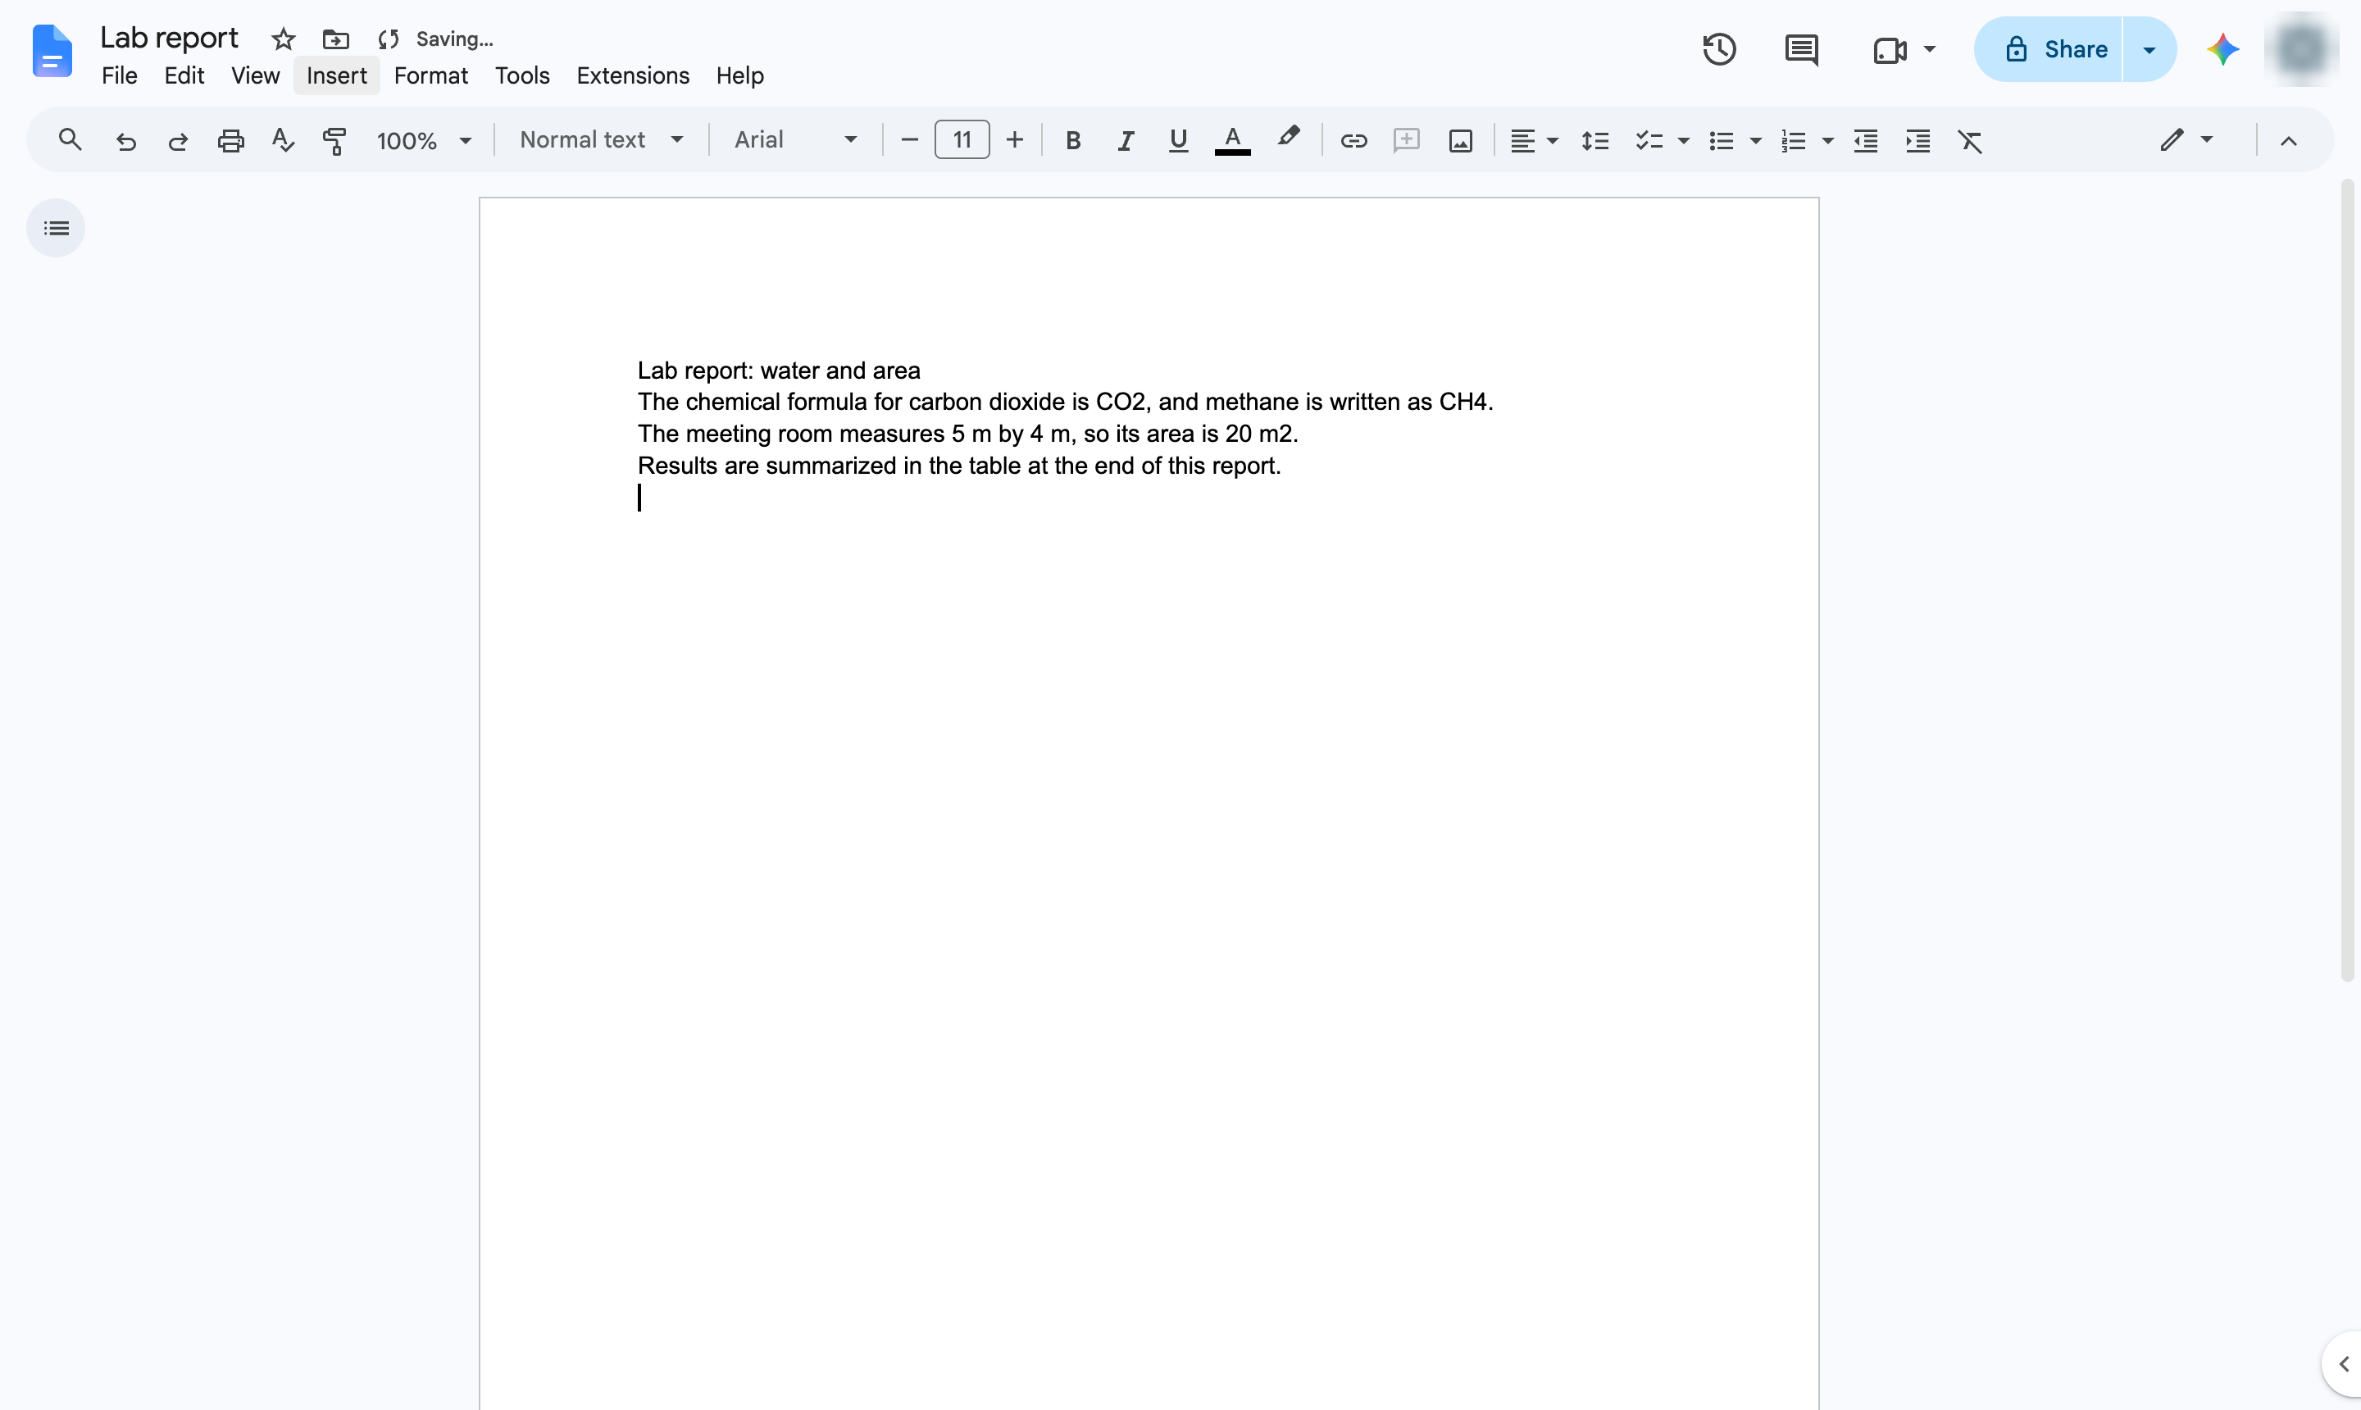This screenshot has width=2361, height=1410.
Task: Toggle underline formatting
Action: pos(1178,141)
